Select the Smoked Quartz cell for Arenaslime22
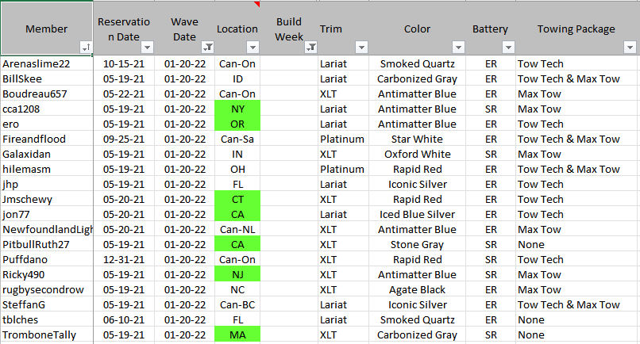 [417, 63]
